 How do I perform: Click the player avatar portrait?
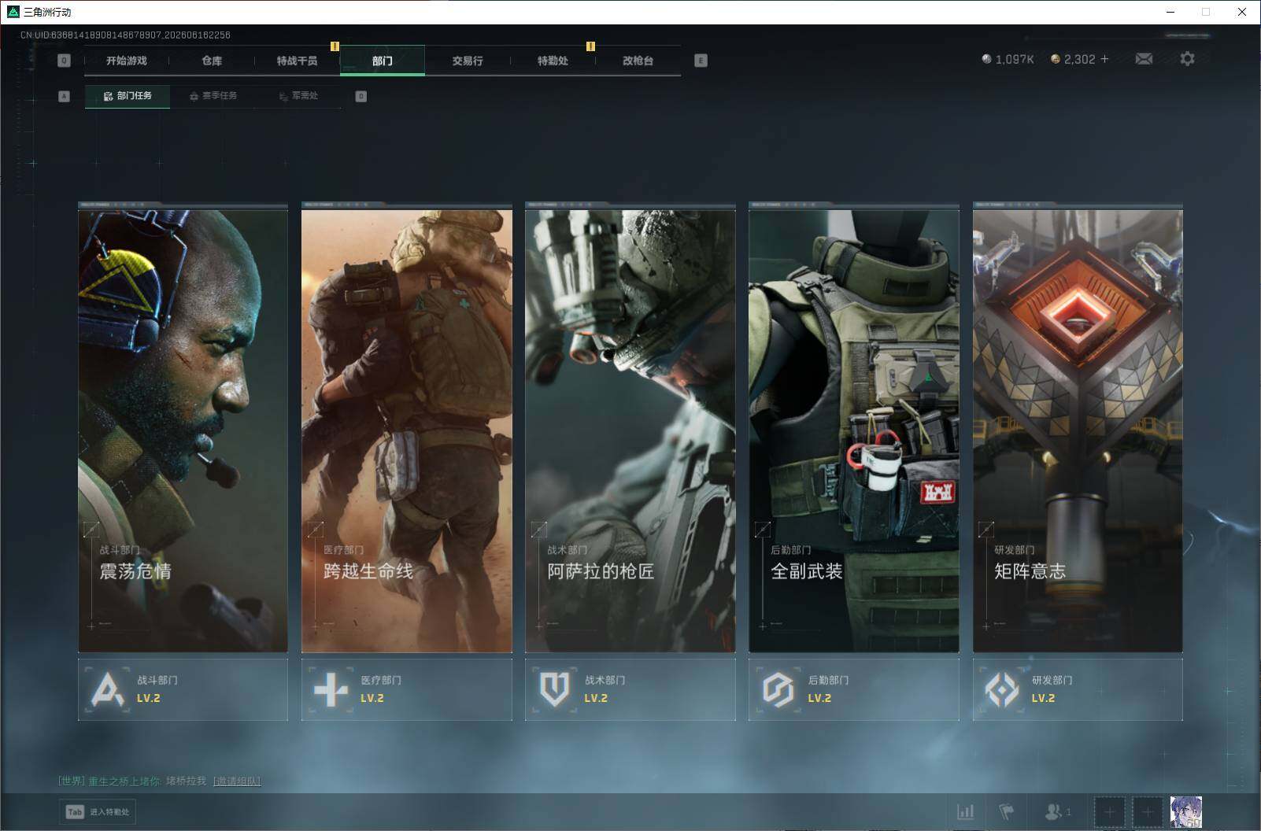click(1186, 812)
